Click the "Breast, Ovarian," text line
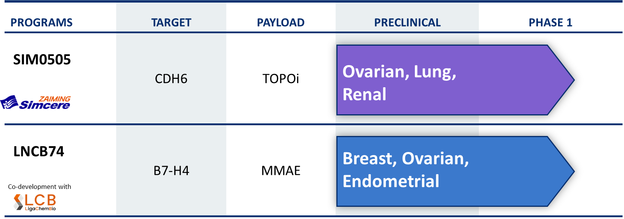Screen dimensions: 624x219 (x=405, y=158)
